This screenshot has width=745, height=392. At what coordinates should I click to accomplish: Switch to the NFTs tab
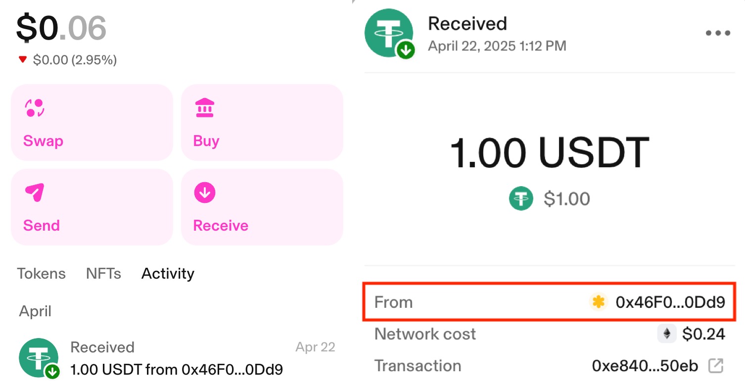[103, 274]
